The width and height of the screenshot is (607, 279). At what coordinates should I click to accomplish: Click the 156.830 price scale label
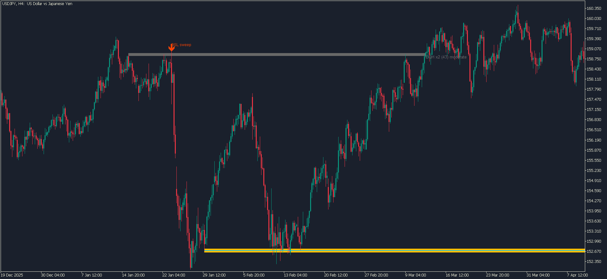594,120
